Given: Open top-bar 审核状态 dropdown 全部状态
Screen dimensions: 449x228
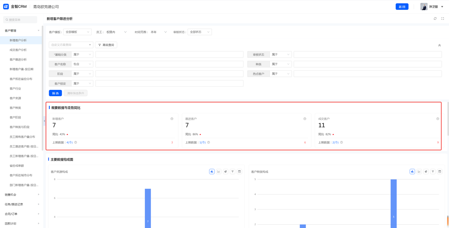Looking at the screenshot, I should click(200, 32).
